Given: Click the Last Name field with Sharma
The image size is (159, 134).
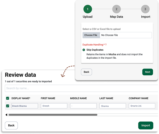Looking at the screenshot, I should click(x=113, y=106).
